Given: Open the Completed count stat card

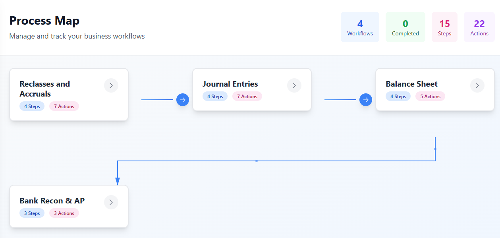Looking at the screenshot, I should pyautogui.click(x=405, y=27).
